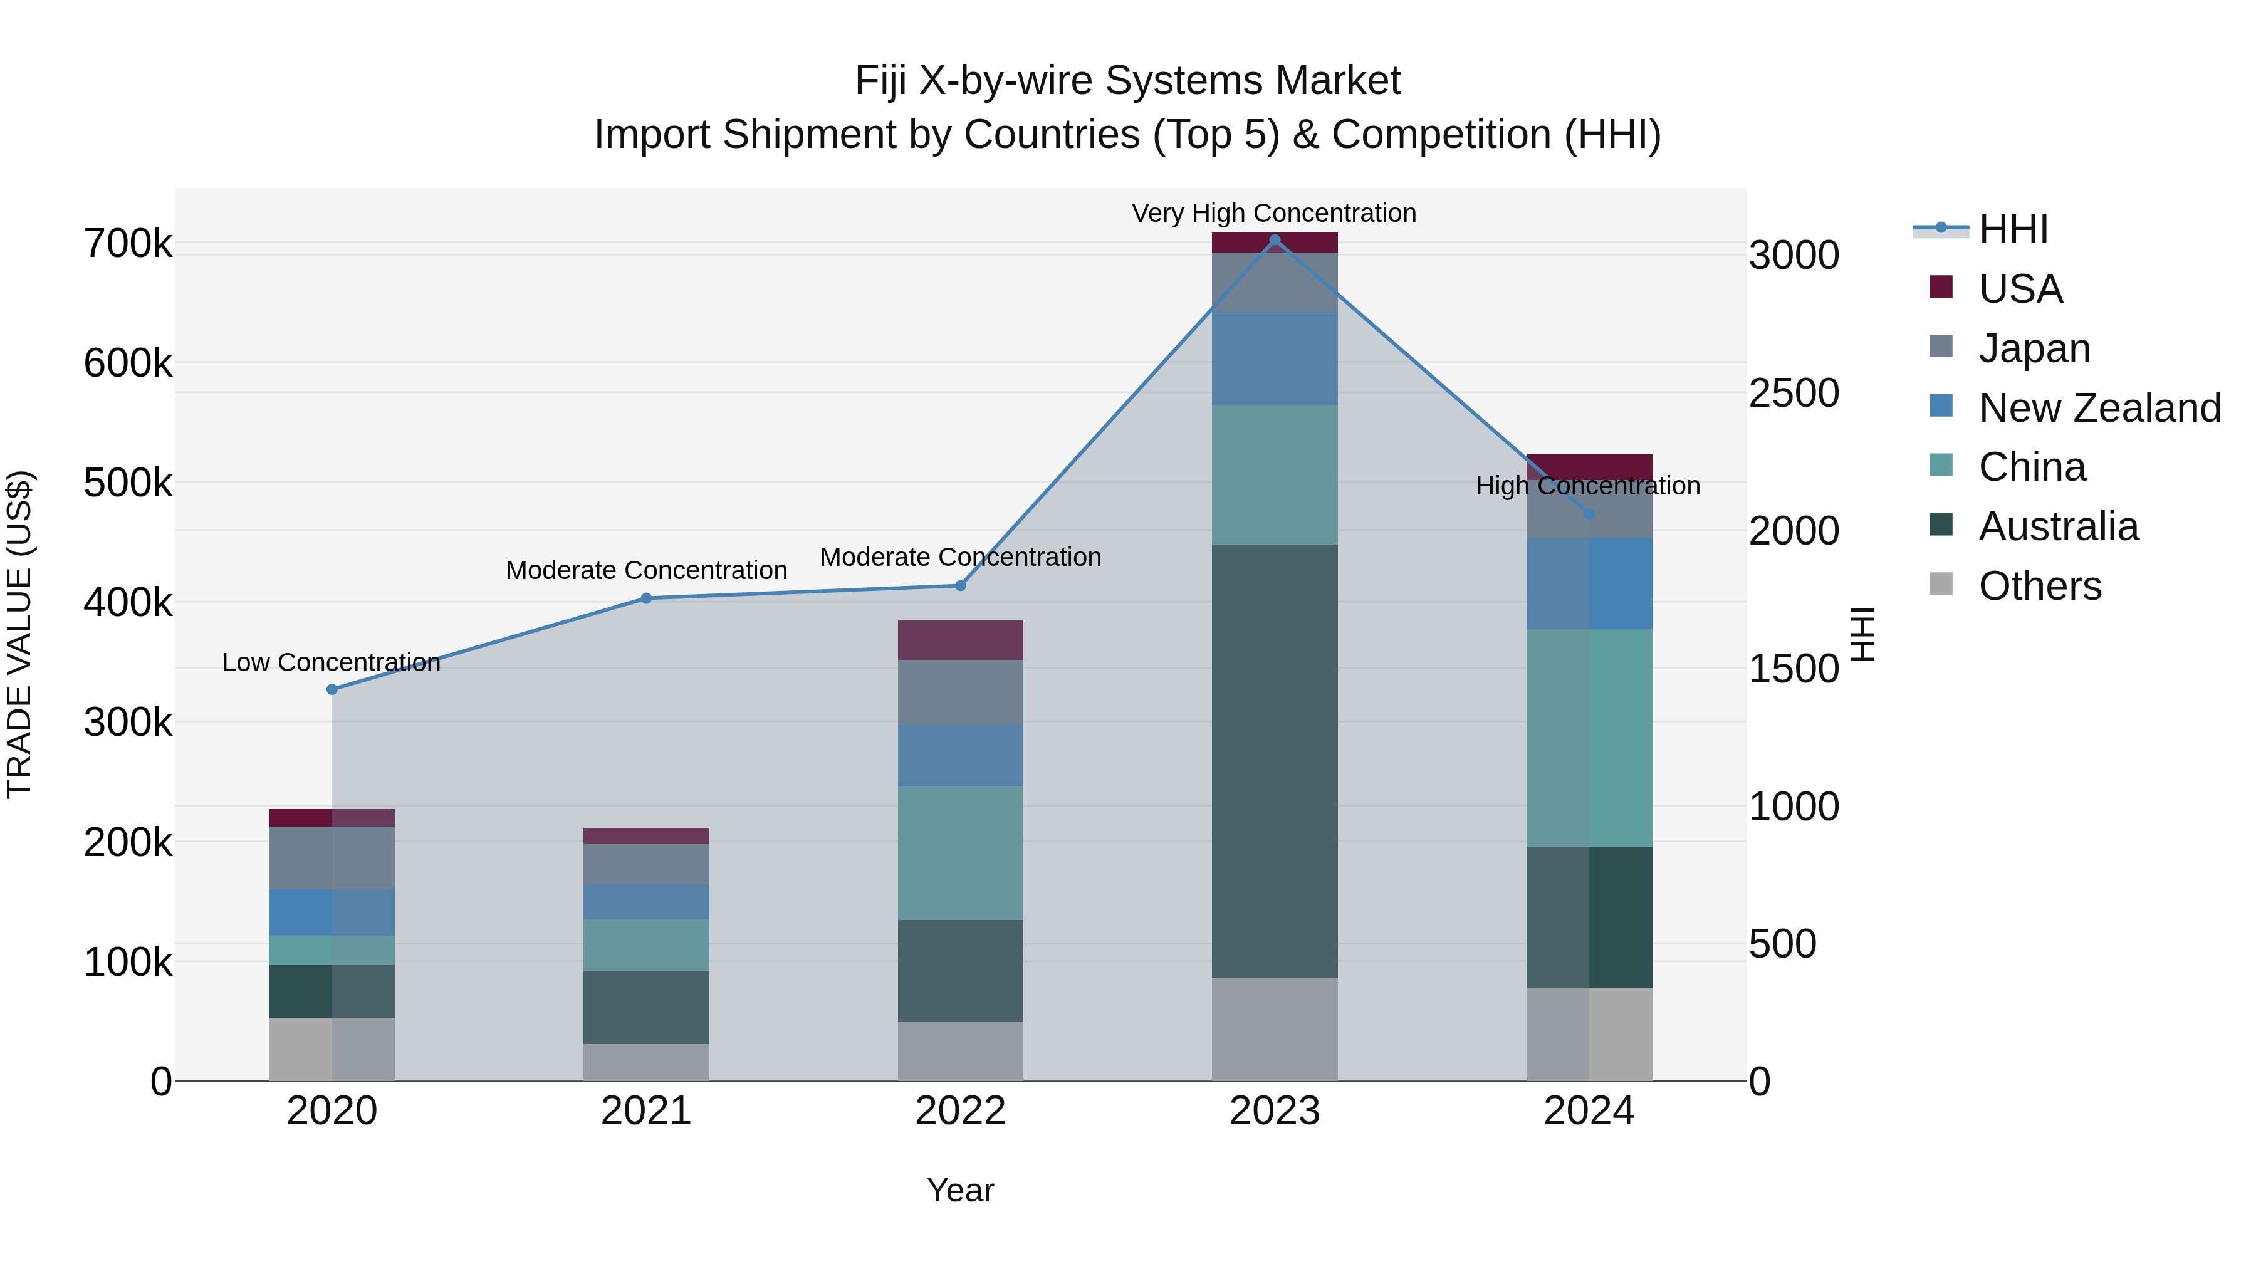Click the Others segment of 2020 bar
This screenshot has width=2256, height=1269.
coord(332,1049)
